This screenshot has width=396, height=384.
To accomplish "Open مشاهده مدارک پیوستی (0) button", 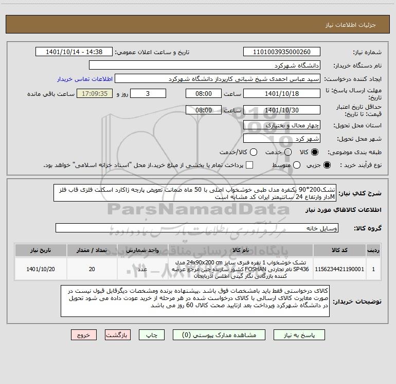I will 219,335.
